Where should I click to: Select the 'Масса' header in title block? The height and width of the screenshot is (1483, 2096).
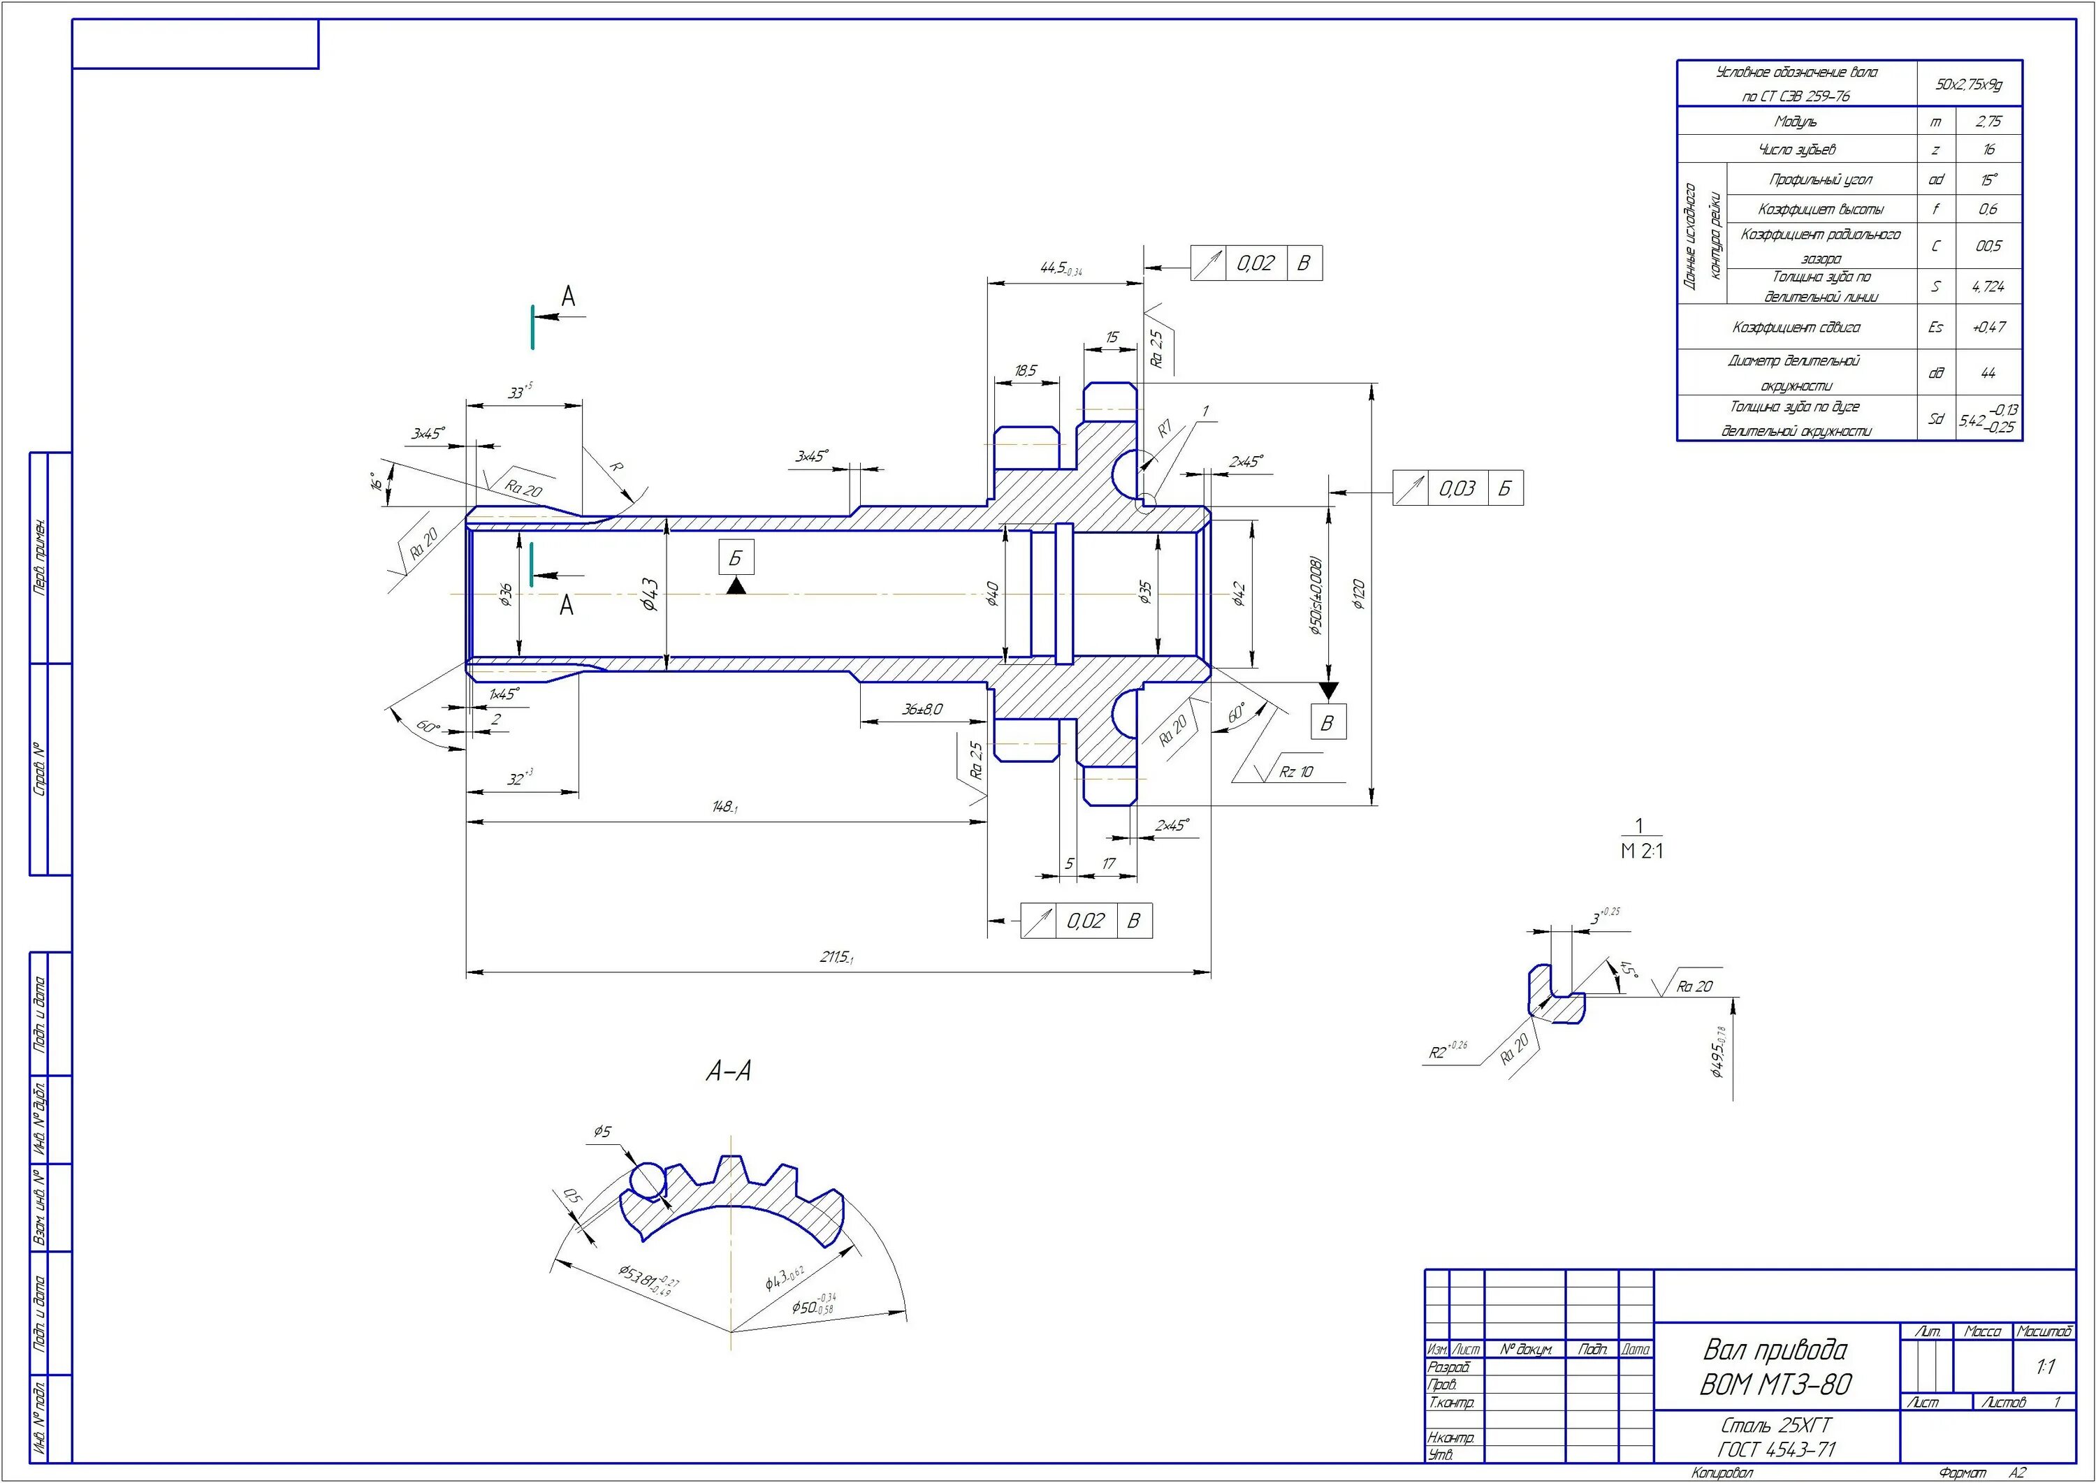coord(1983,1332)
